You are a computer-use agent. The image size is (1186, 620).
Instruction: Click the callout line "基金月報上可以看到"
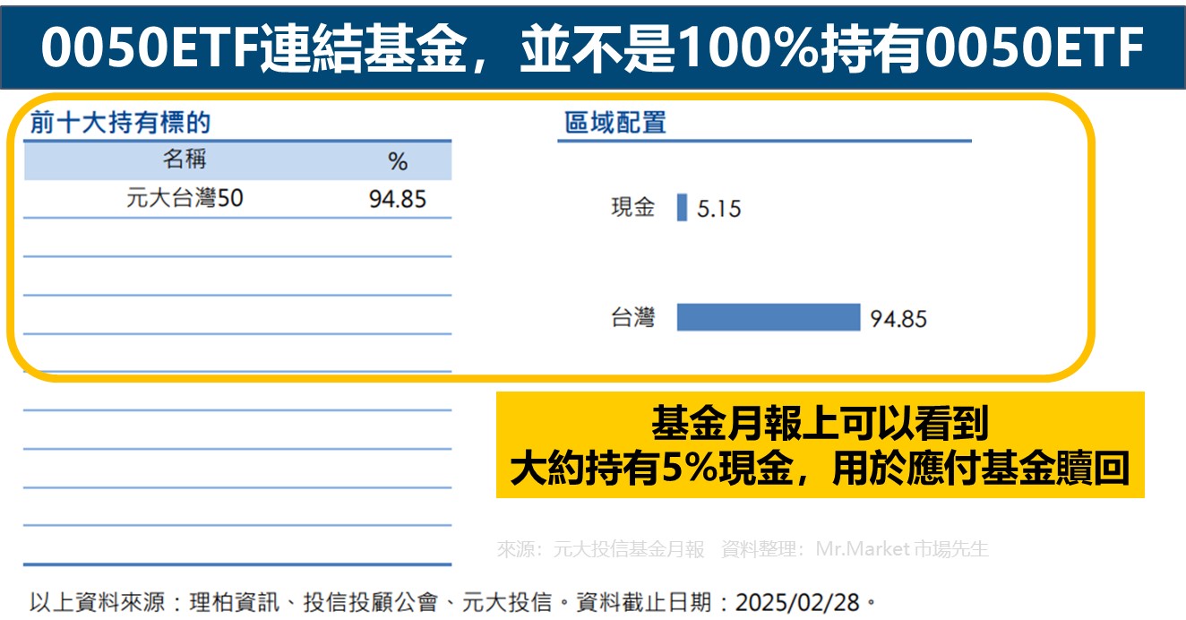point(820,424)
